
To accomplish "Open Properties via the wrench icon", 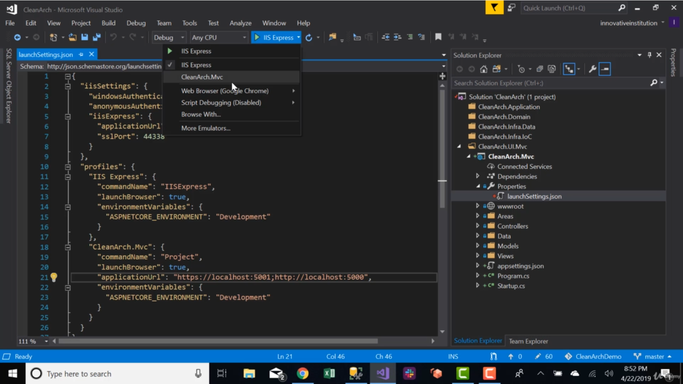I will point(593,69).
